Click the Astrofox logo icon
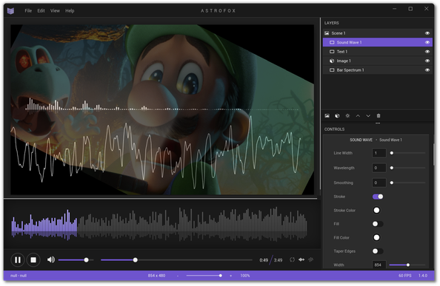The height and width of the screenshot is (286, 440). coord(10,11)
